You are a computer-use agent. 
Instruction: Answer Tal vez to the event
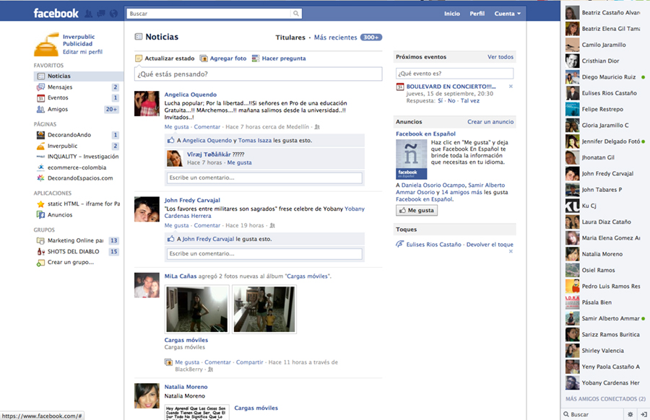tap(470, 100)
